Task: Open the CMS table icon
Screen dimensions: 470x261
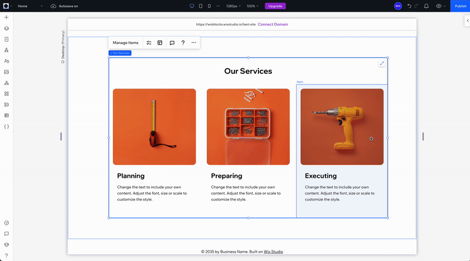Action: pyautogui.click(x=6, y=116)
